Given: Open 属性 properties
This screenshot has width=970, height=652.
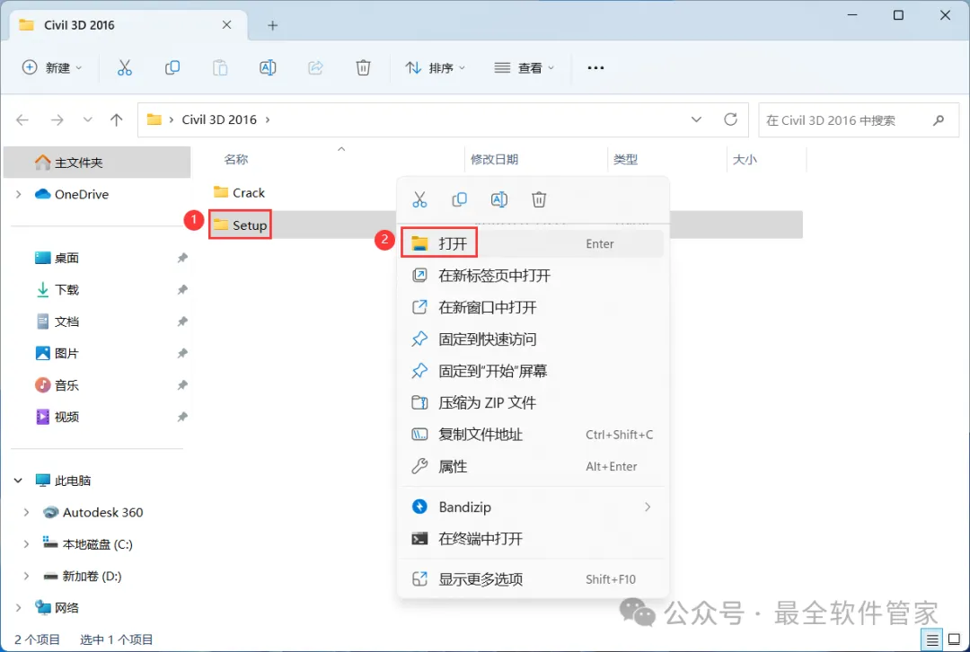Looking at the screenshot, I should (533, 466).
